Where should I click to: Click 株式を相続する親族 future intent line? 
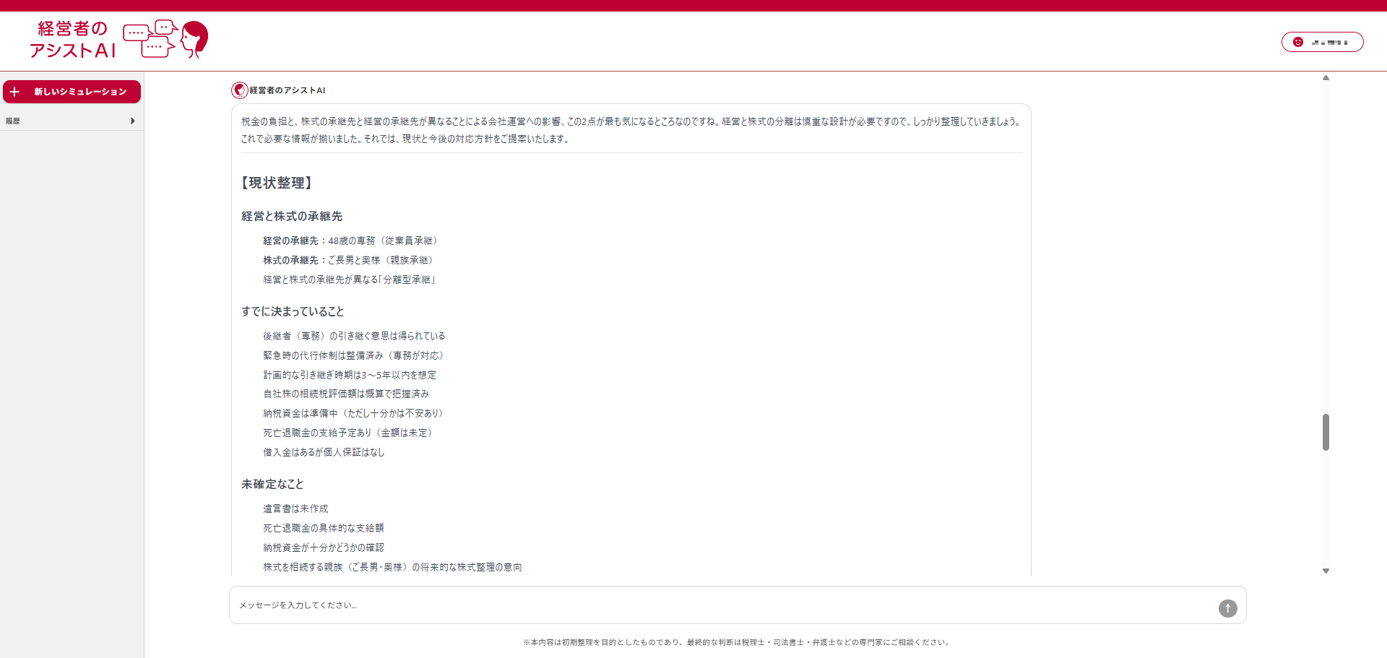392,567
